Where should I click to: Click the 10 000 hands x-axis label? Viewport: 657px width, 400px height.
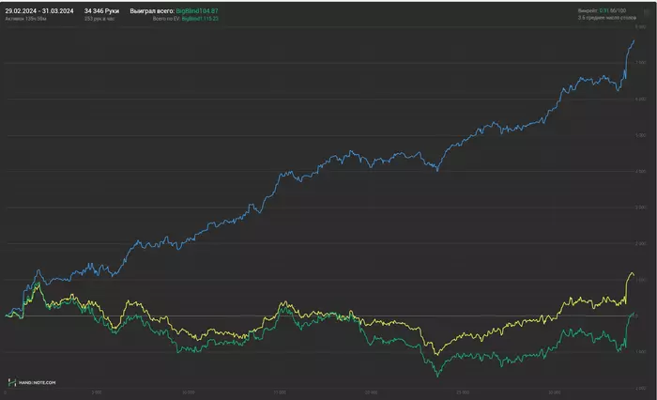pos(188,392)
